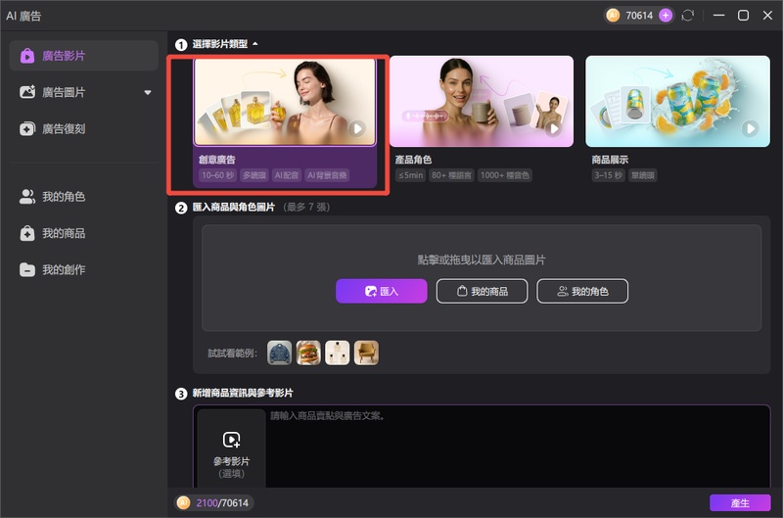Minimize the AI 廣告 window
The height and width of the screenshot is (518, 783).
(x=718, y=16)
